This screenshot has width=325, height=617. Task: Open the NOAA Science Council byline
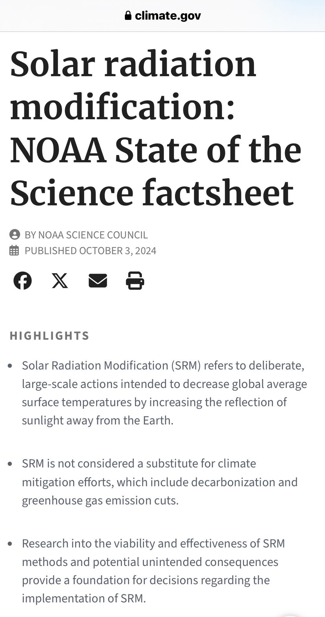click(86, 235)
